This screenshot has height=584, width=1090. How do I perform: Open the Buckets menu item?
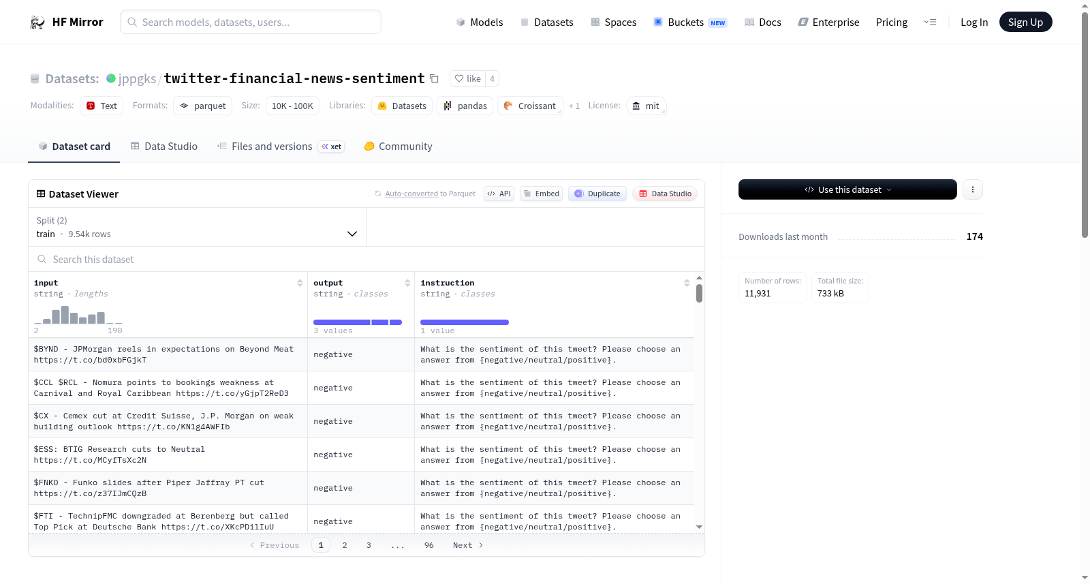[690, 22]
